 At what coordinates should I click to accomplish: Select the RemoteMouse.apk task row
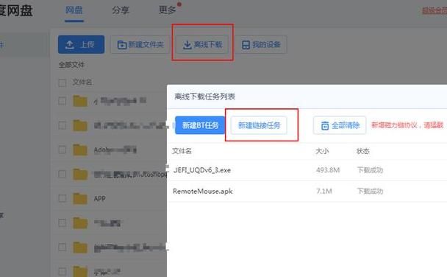coord(307,192)
